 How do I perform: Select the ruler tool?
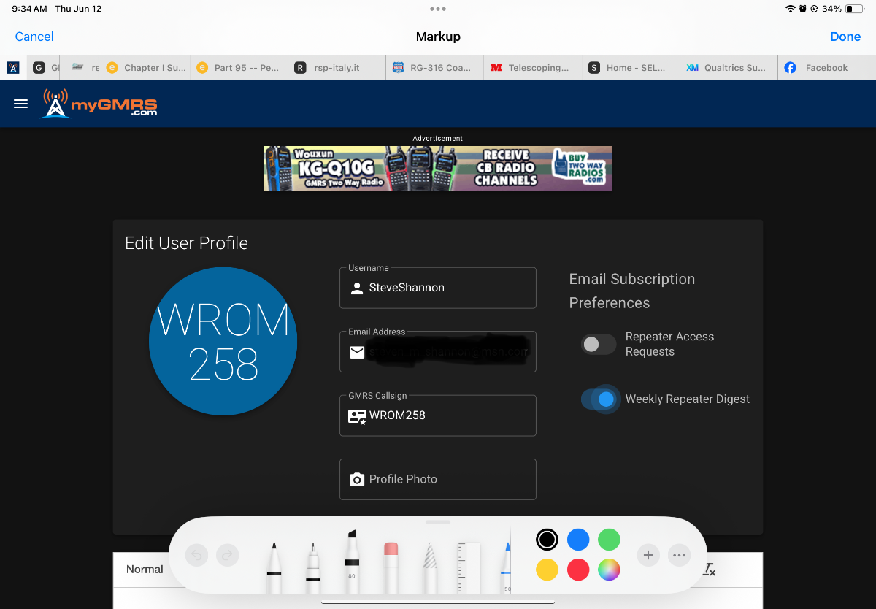(469, 566)
